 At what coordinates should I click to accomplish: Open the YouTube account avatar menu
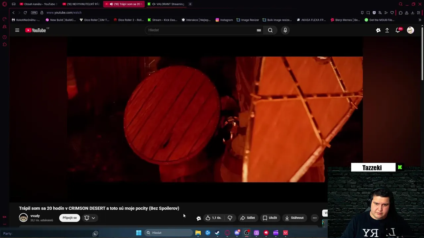pos(410,30)
